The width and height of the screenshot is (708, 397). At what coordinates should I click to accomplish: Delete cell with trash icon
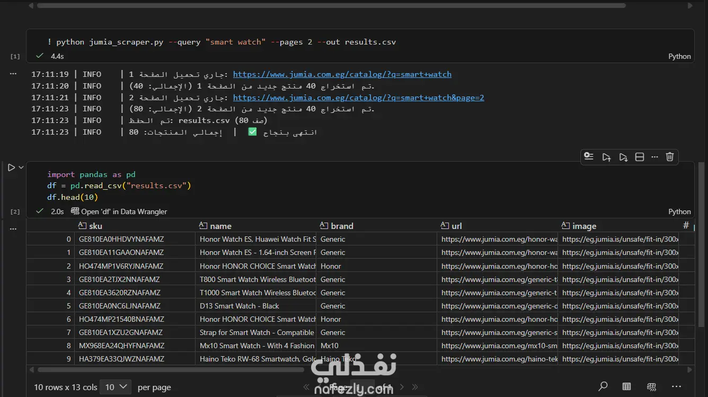670,157
